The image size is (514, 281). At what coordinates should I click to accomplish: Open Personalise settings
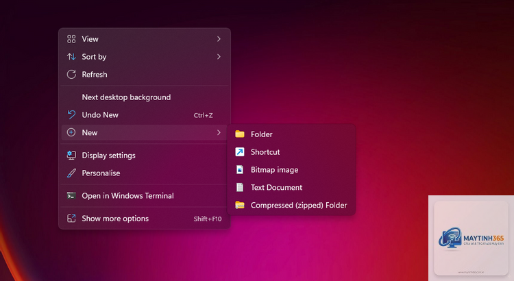point(144,173)
